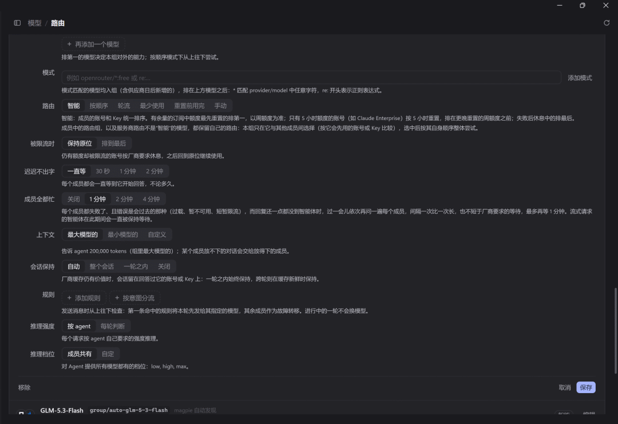The image size is (618, 424).
Task: Click the 路由 breadcrumb title
Action: [58, 23]
